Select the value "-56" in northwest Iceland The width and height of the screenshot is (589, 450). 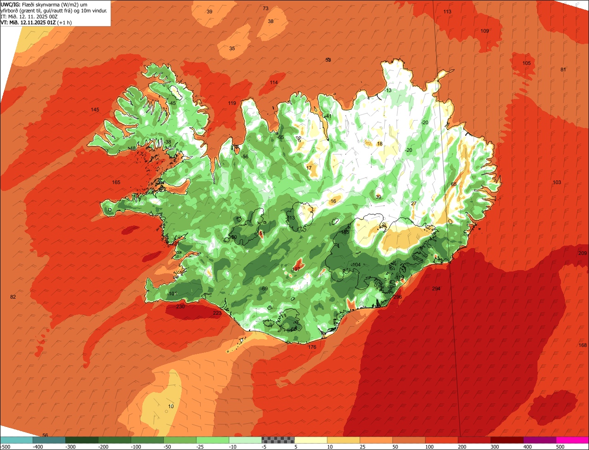245,156
